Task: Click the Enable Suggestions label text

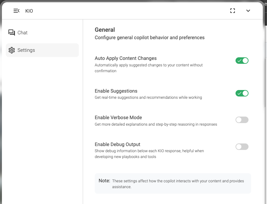Action: pos(116,91)
